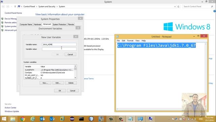Viewport: 216px width, 122px height.
Task: Select the FP_NO_HOST_C... variable row
Action: point(49,75)
